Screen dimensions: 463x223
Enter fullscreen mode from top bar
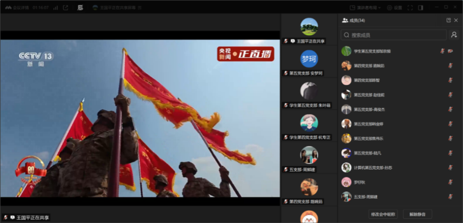410,8
